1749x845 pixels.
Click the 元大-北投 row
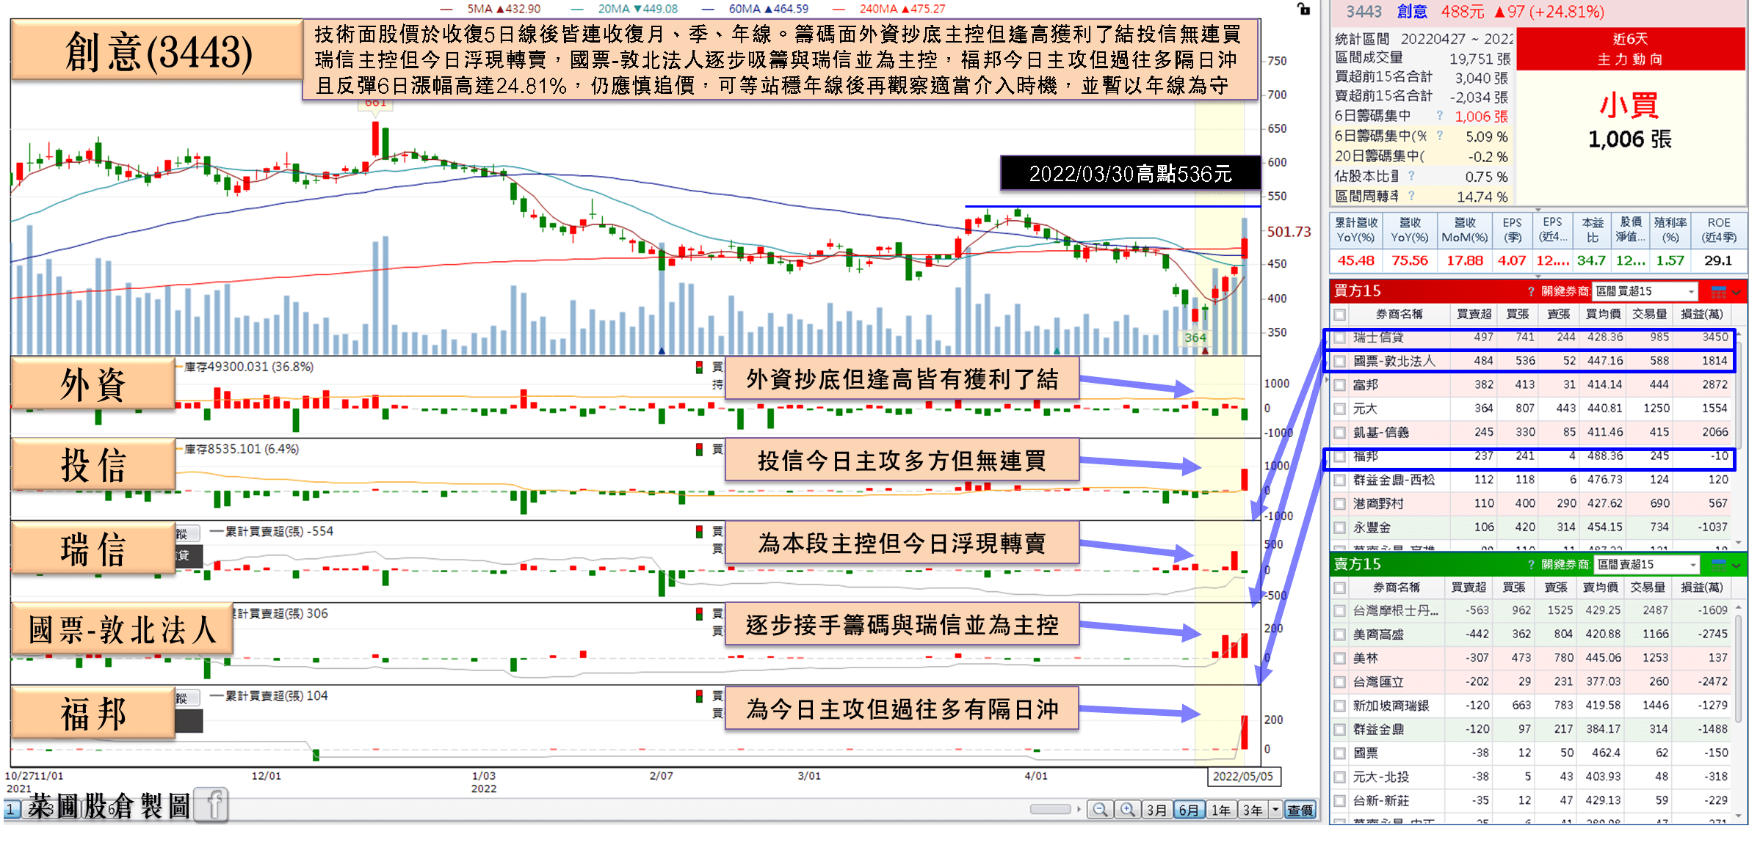click(x=1532, y=776)
